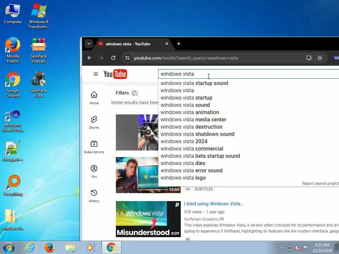This screenshot has height=254, width=339.
Task: Click the YouTube search box
Action: point(249,74)
